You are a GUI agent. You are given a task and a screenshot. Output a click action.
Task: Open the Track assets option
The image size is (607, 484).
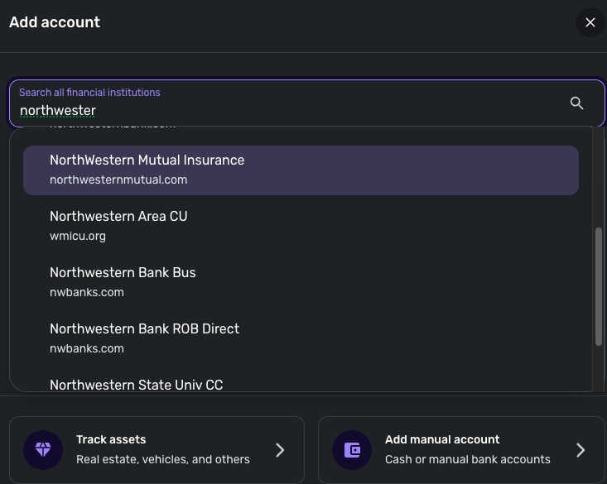(157, 449)
